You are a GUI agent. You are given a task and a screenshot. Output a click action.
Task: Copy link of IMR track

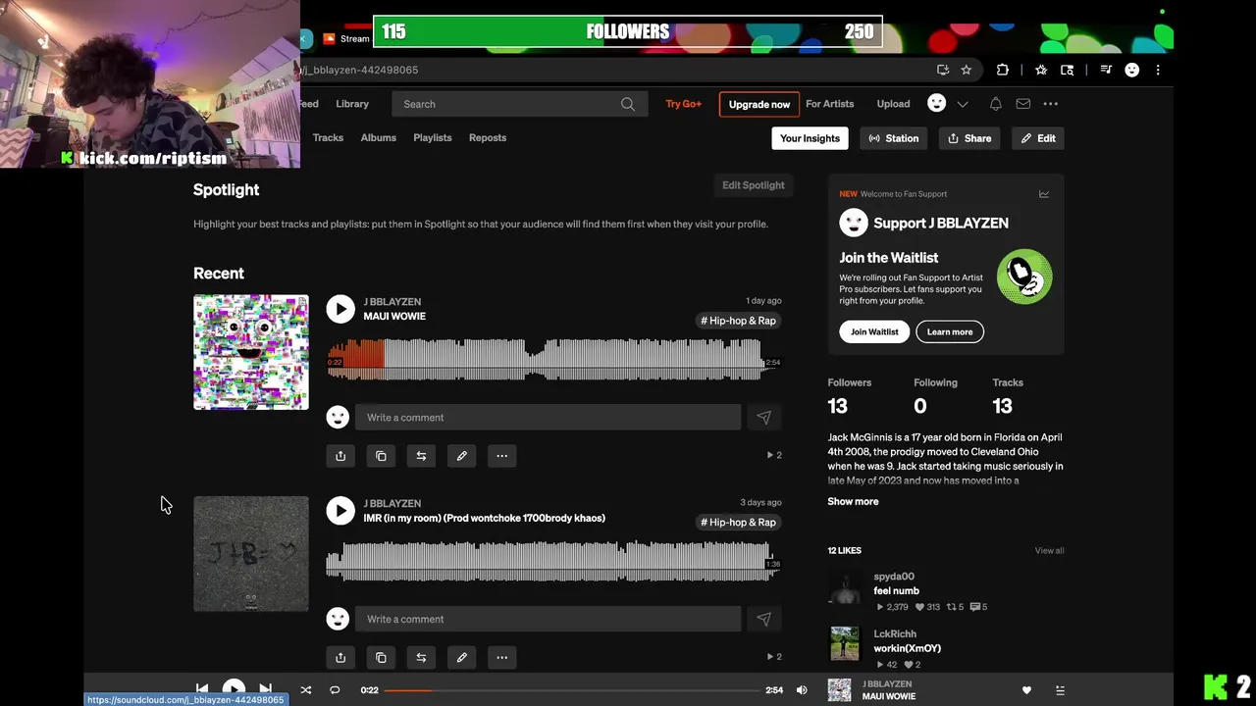point(381,658)
